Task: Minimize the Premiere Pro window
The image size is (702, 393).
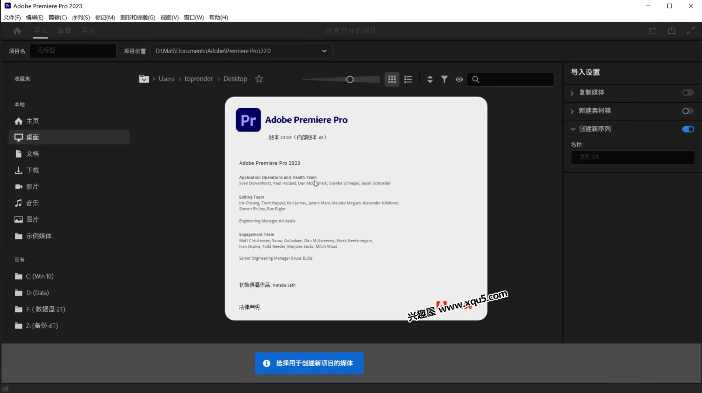Action: click(648, 6)
